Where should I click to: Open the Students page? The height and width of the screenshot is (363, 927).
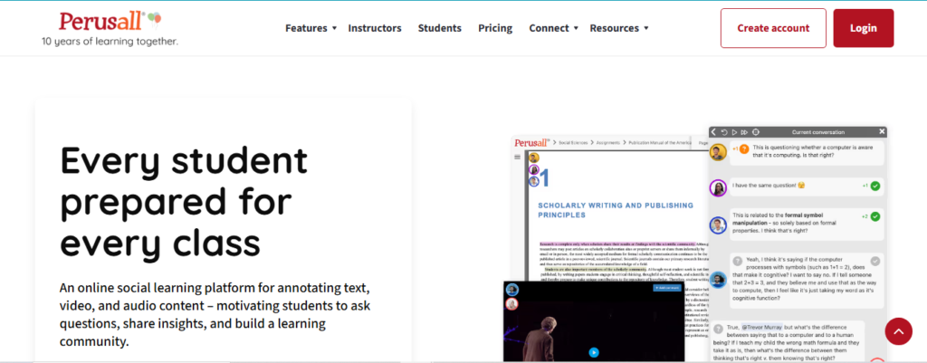[x=440, y=28]
